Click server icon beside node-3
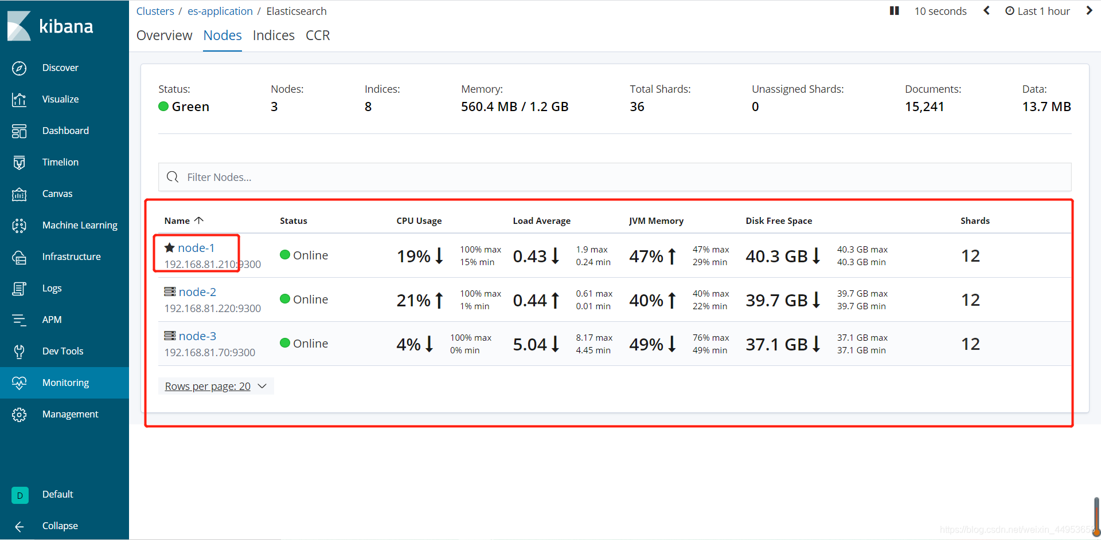The width and height of the screenshot is (1101, 540). click(x=170, y=336)
